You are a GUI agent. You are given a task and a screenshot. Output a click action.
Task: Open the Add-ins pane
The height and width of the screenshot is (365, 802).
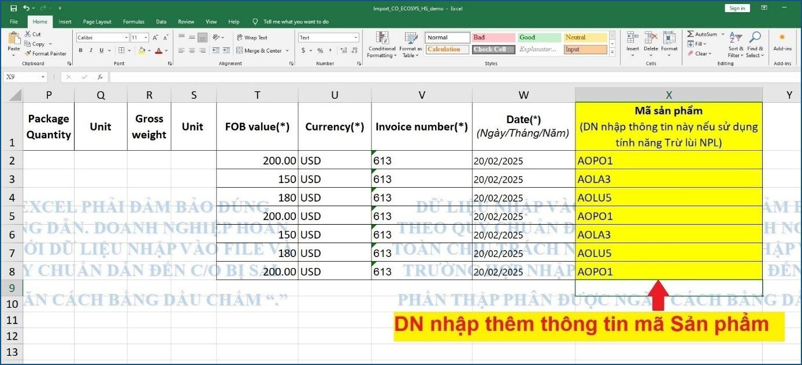[782, 42]
